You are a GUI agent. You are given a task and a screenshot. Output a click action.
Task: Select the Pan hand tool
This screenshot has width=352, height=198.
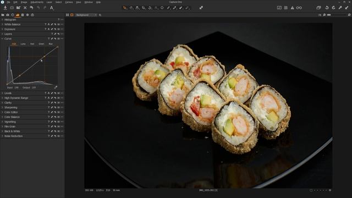[131, 8]
